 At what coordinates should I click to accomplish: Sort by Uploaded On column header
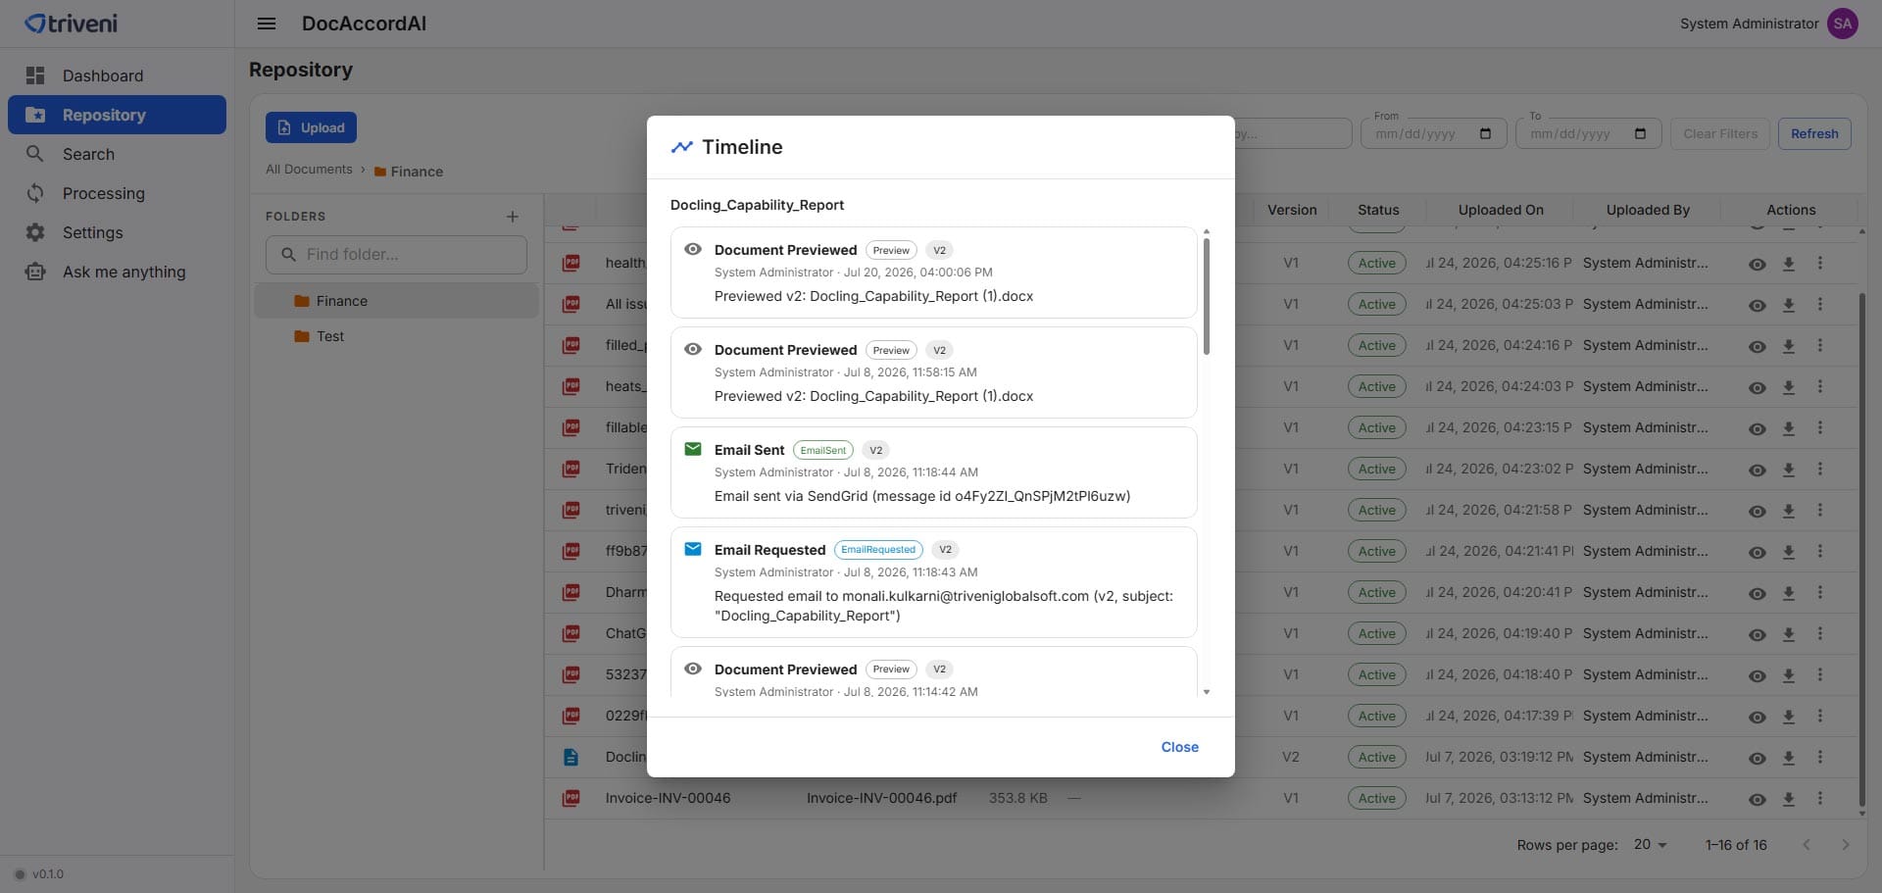tap(1500, 210)
